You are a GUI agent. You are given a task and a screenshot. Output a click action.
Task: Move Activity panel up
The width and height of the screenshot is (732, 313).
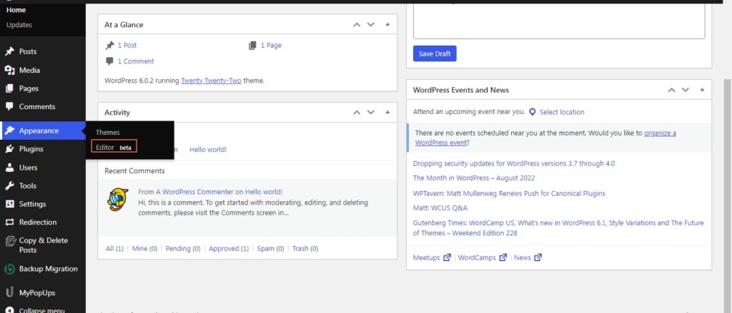coord(357,112)
